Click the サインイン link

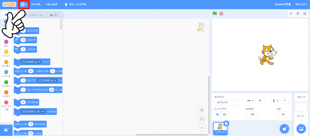coord(301,4)
